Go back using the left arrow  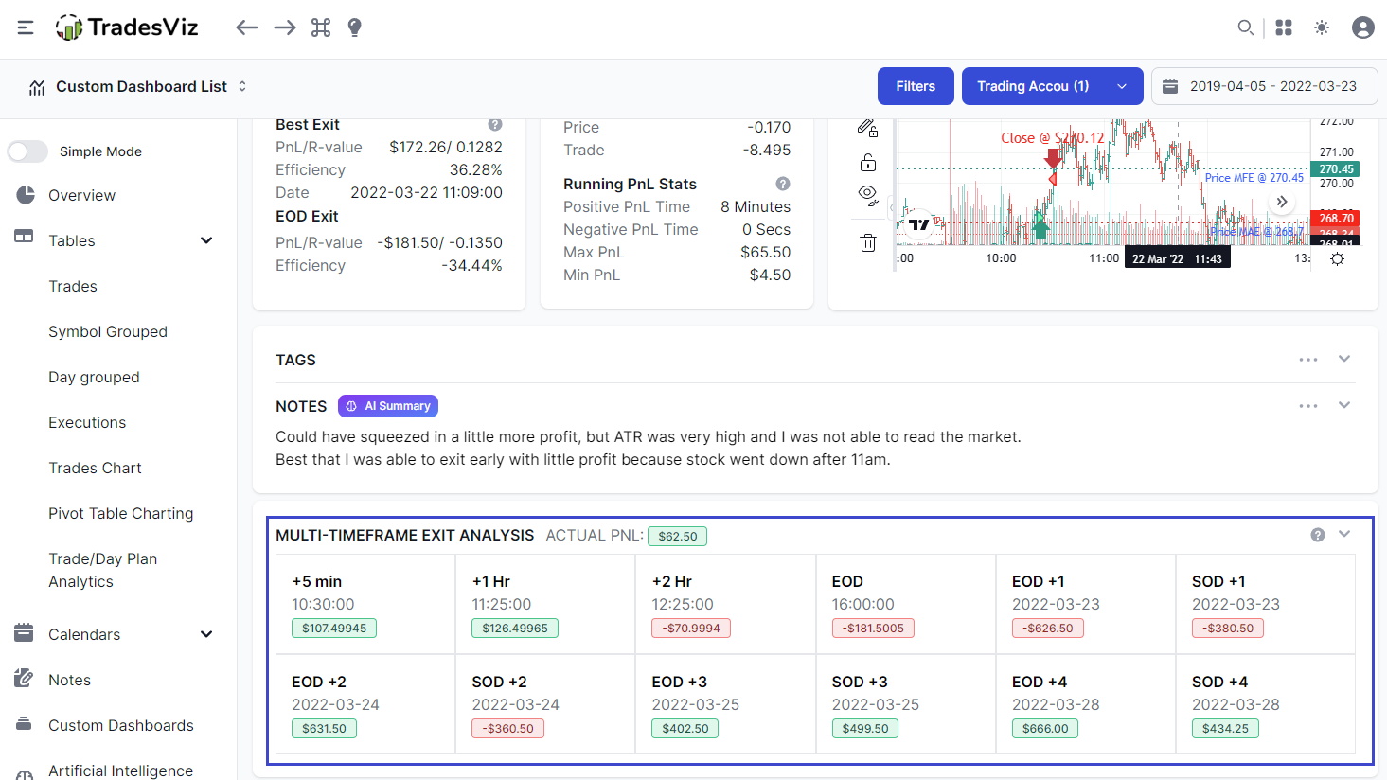(247, 27)
